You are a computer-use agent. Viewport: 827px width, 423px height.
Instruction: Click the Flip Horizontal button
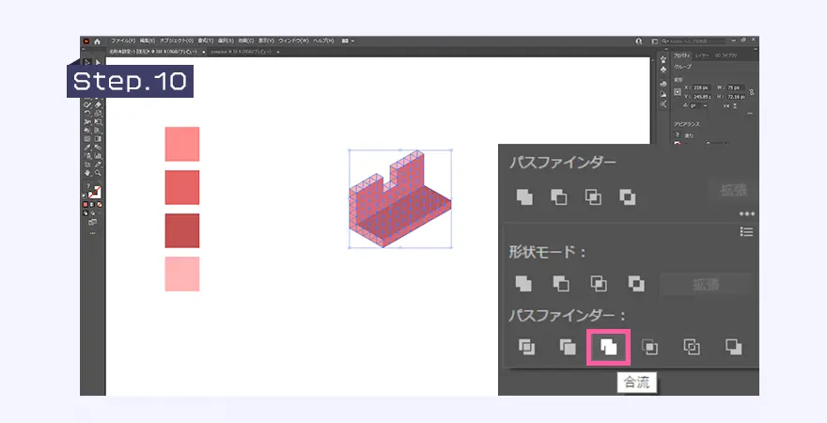click(x=726, y=105)
